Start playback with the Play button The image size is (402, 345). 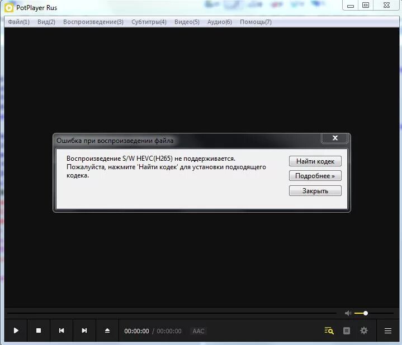[x=16, y=330]
